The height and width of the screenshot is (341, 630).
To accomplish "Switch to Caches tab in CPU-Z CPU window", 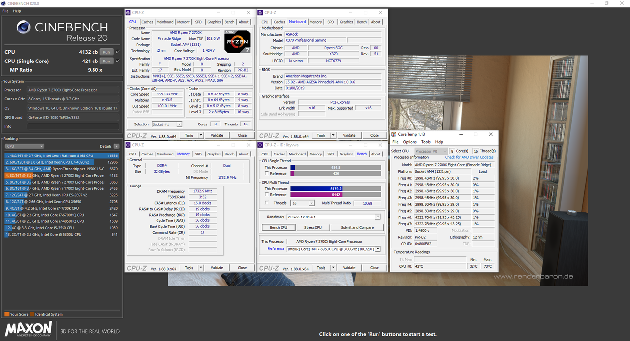I will [147, 22].
